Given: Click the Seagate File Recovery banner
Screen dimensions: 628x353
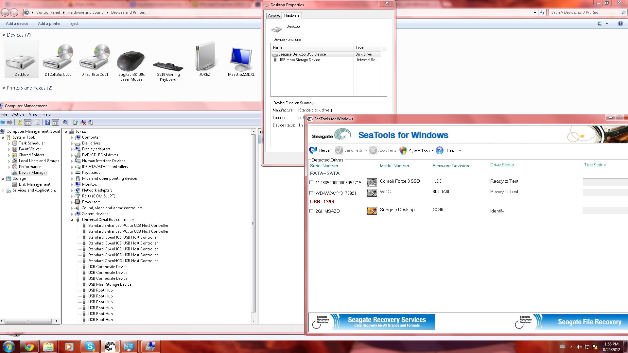Looking at the screenshot, I should [570, 322].
